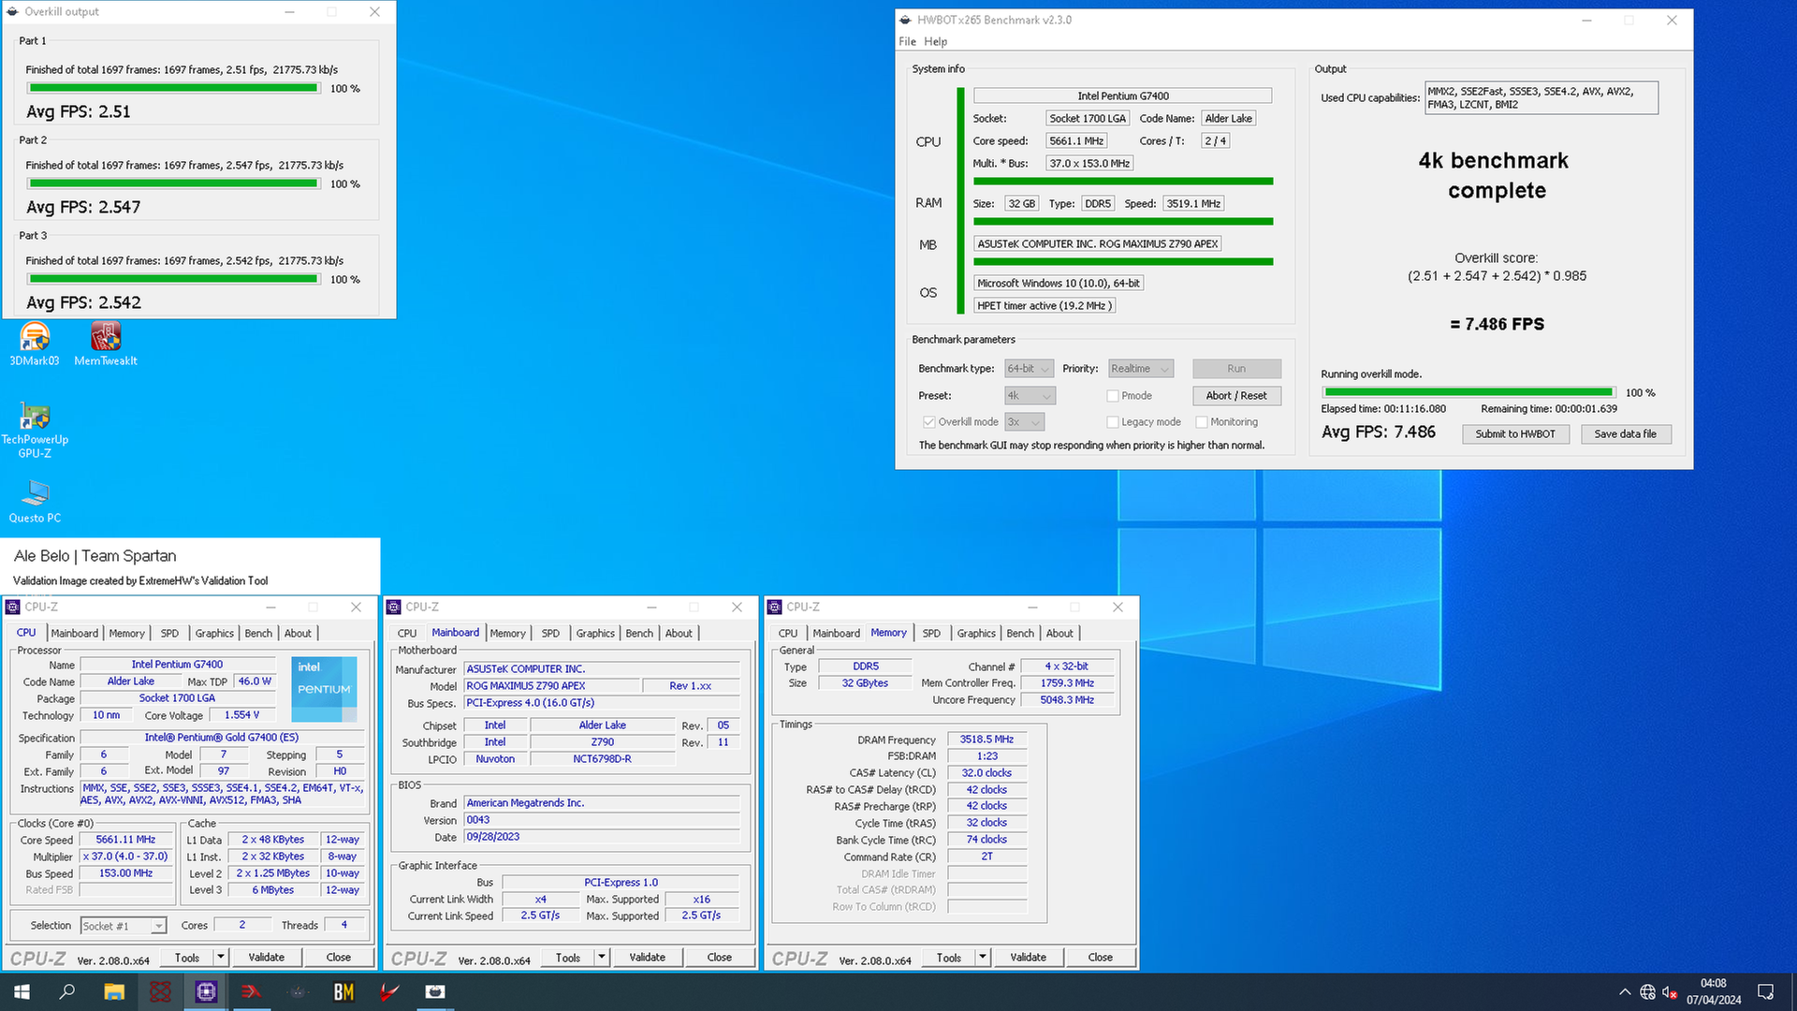Viewport: 1797px width, 1011px height.
Task: Open the Priority Realtime dropdown
Action: (x=1140, y=369)
